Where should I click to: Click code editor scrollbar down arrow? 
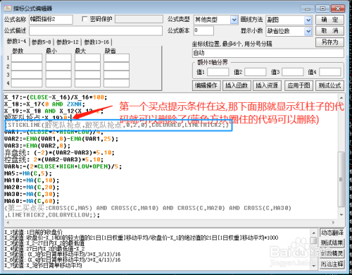pyautogui.click(x=341, y=214)
